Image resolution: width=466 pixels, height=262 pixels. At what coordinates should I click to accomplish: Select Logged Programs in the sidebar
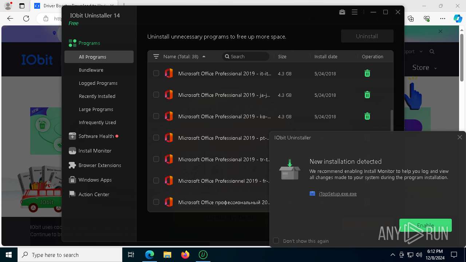[99, 83]
